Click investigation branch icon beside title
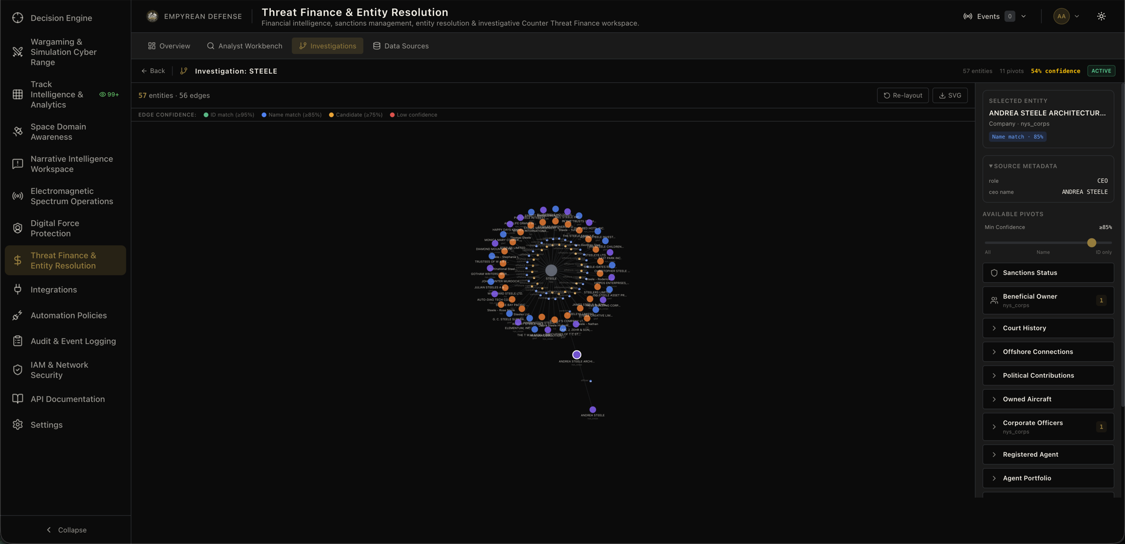The height and width of the screenshot is (544, 1125). point(184,71)
